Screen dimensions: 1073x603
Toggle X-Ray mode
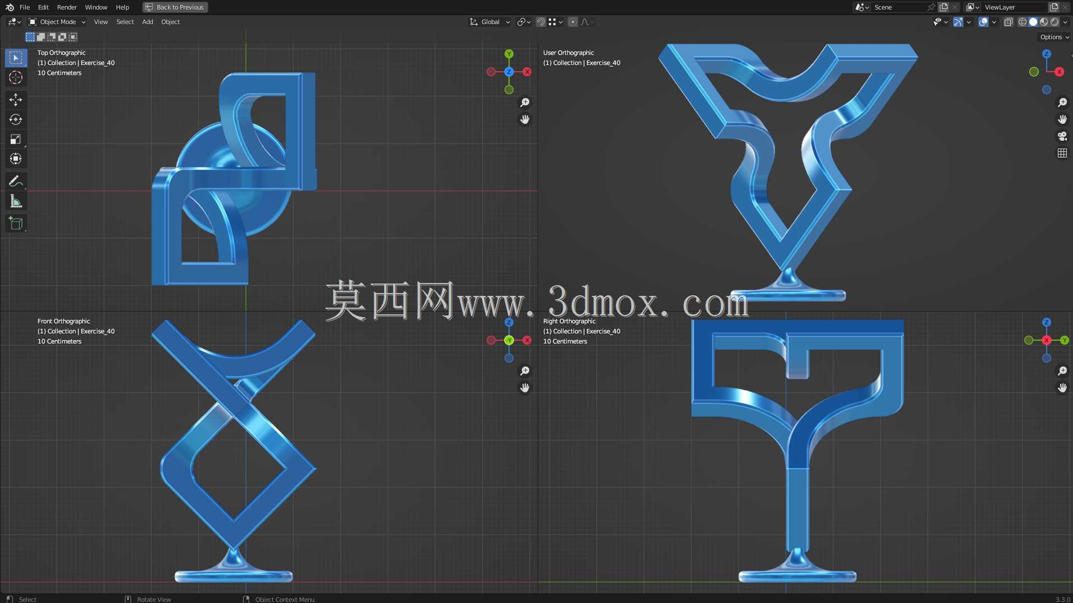(1008, 22)
